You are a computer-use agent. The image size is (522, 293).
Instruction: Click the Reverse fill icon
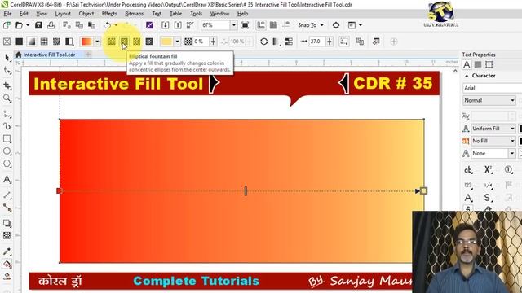click(264, 42)
